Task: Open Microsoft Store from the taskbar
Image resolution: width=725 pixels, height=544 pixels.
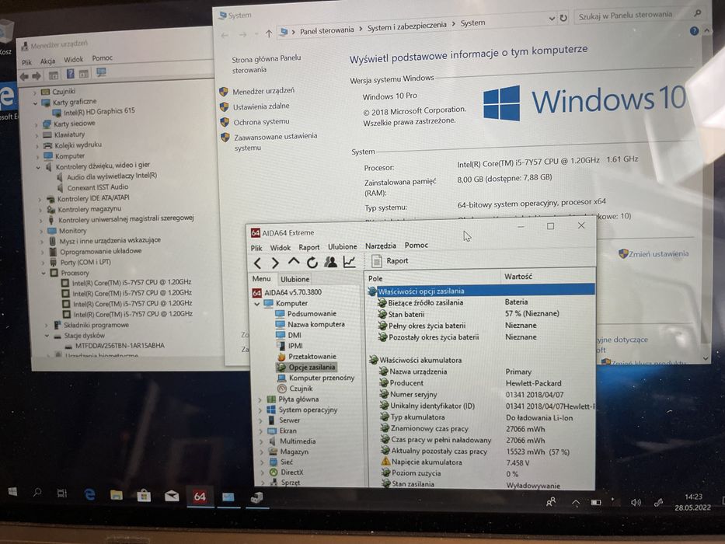Action: pos(144,496)
